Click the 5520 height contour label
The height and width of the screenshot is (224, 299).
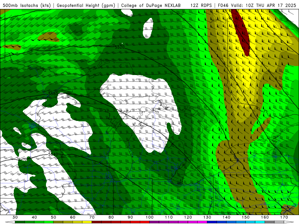(x=120, y=47)
